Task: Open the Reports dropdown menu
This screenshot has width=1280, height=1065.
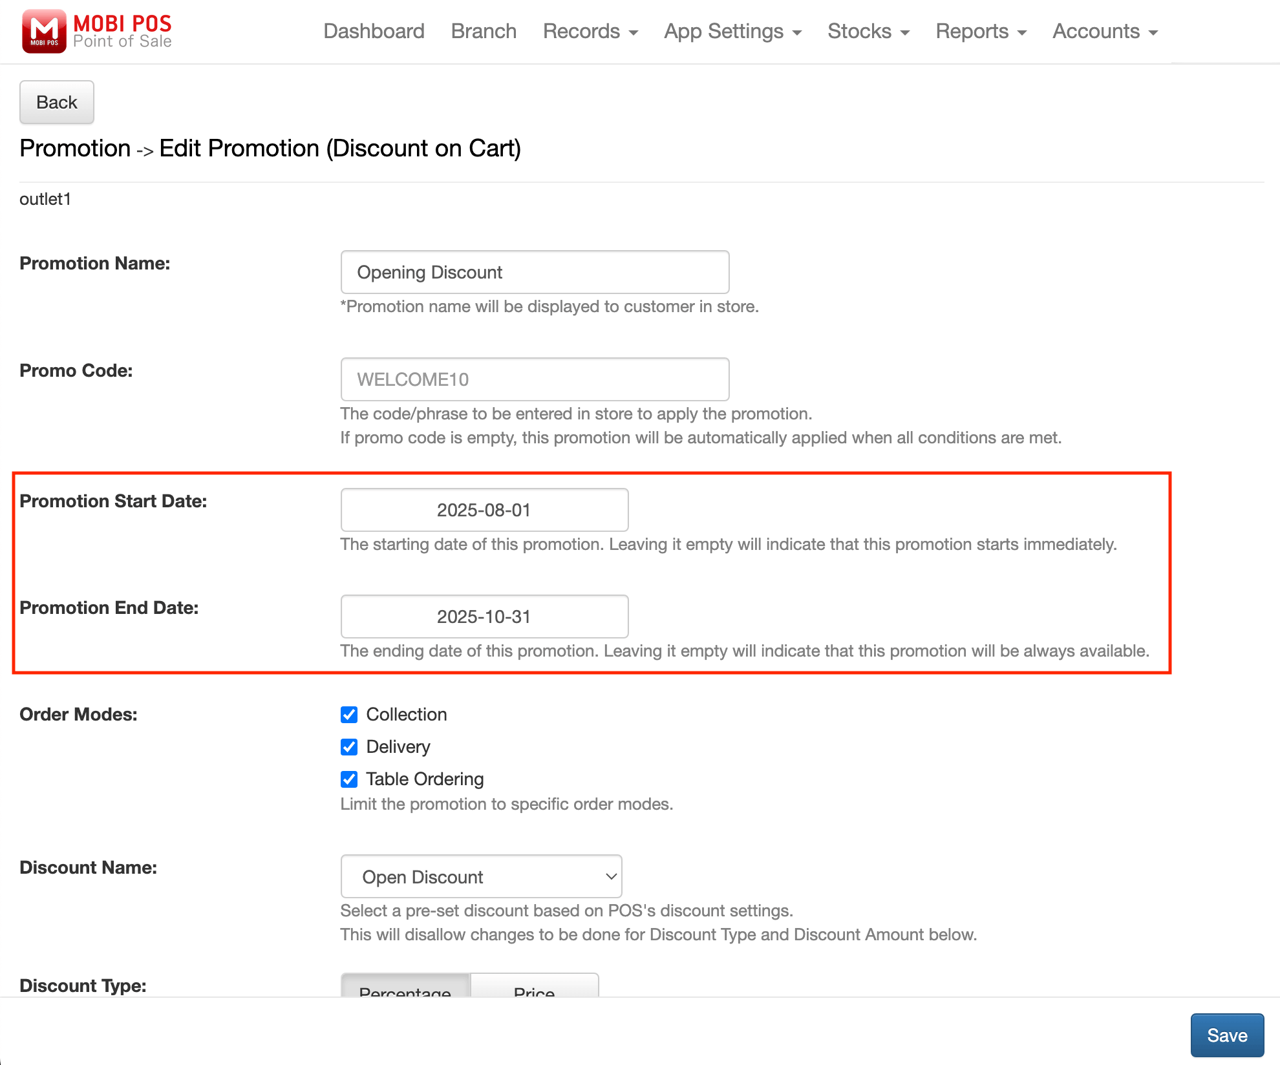Action: pos(981,31)
